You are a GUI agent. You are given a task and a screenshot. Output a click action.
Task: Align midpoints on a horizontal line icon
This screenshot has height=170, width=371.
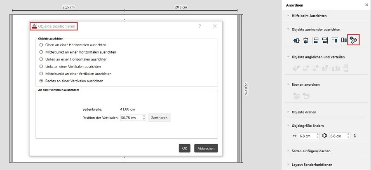coord(296,41)
